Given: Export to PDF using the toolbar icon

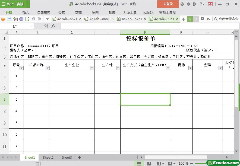Looking at the screenshot, I should click(15, 19).
